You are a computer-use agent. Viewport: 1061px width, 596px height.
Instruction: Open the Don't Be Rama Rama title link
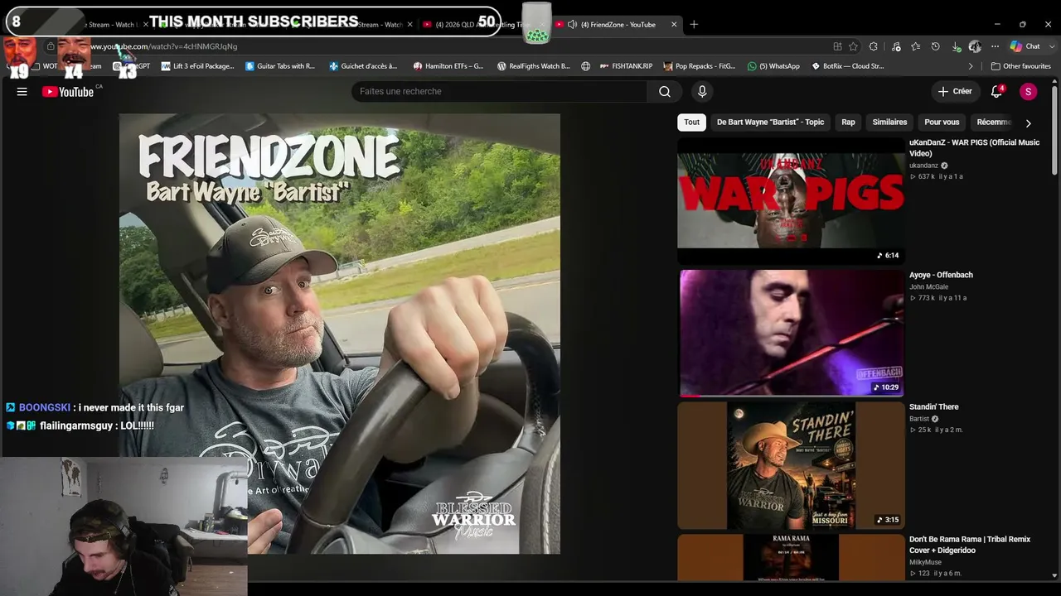[970, 545]
